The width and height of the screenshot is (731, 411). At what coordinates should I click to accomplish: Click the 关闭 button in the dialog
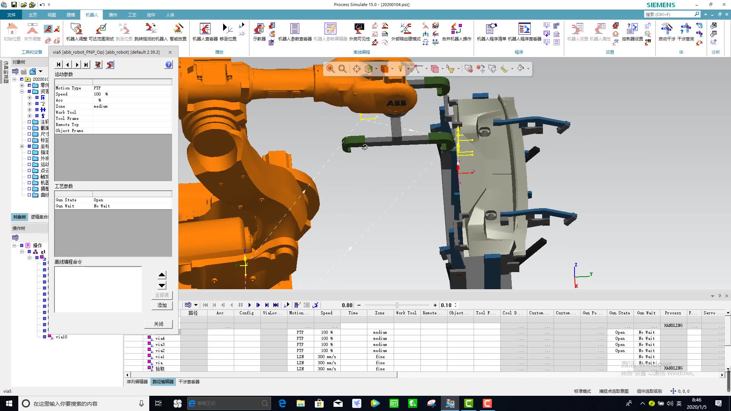click(158, 324)
